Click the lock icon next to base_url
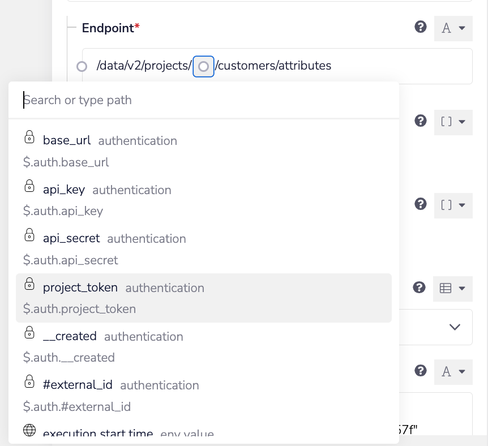This screenshot has height=446, width=488. coord(29,138)
